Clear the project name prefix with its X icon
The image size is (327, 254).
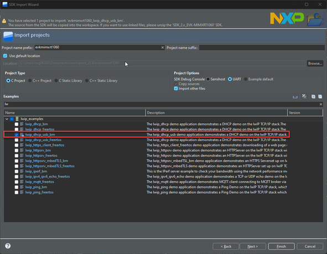163,47
